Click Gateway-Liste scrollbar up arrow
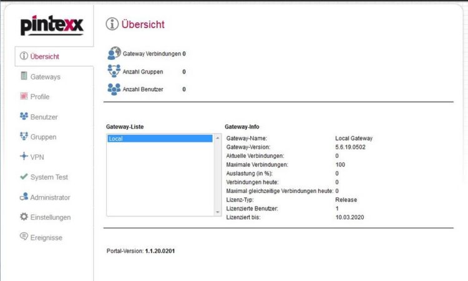 pos(218,138)
